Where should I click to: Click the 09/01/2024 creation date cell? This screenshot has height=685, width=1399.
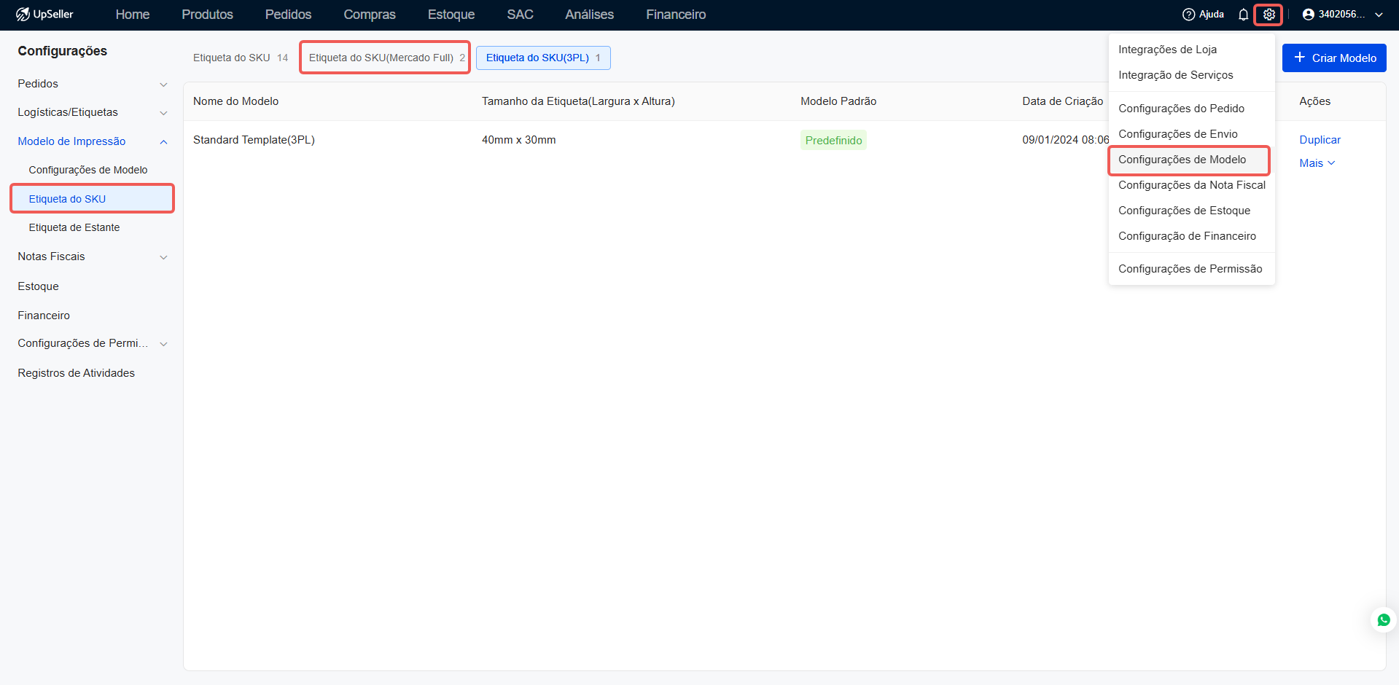[x=1065, y=140]
